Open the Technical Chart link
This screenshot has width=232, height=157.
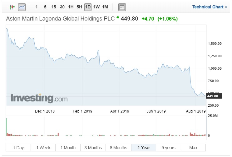[210, 7]
